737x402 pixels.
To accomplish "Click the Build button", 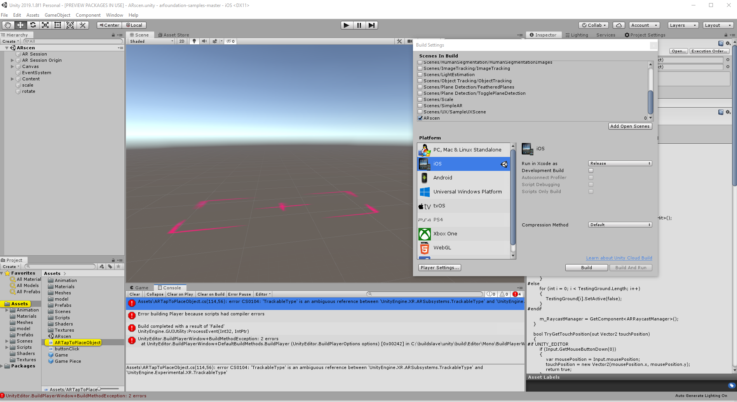I will (x=586, y=267).
